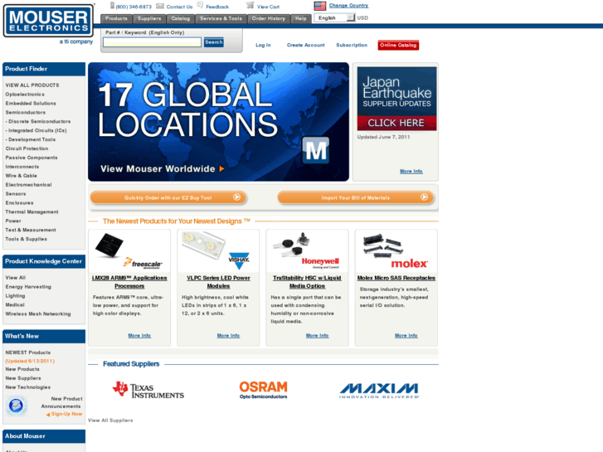Screen dimensions: 603x452
Task: Select Test & Measurement category
Action: tap(31, 230)
